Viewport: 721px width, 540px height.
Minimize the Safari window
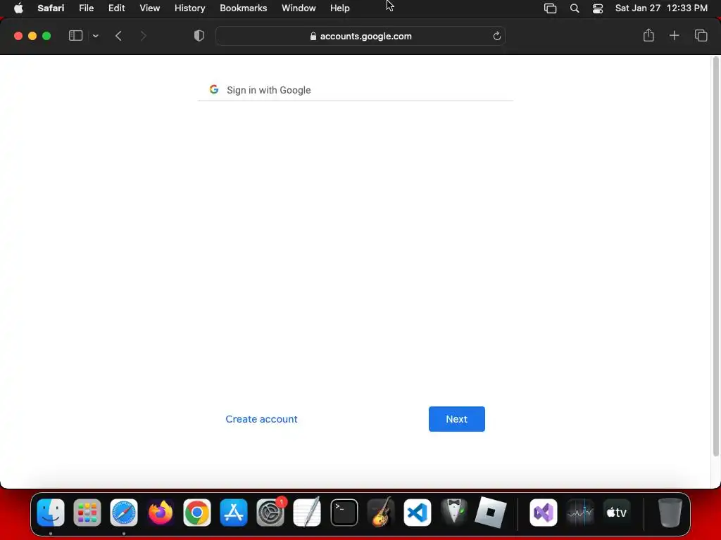32,36
